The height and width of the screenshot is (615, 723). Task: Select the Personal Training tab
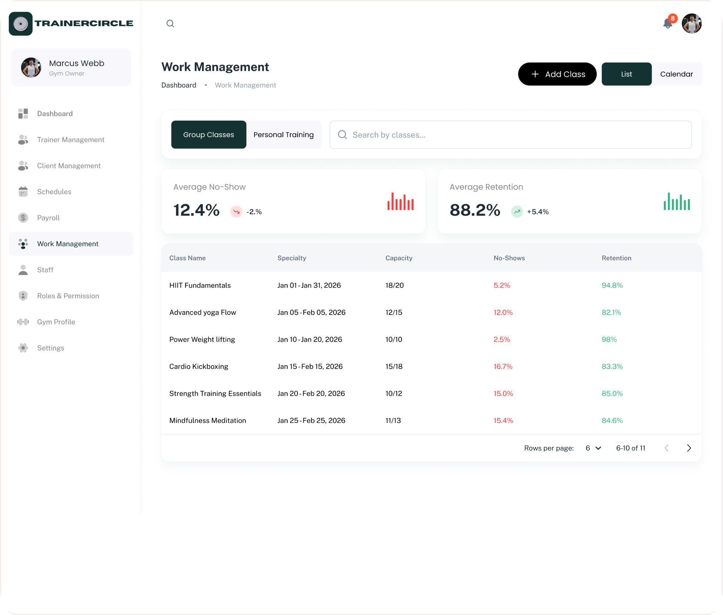[284, 134]
